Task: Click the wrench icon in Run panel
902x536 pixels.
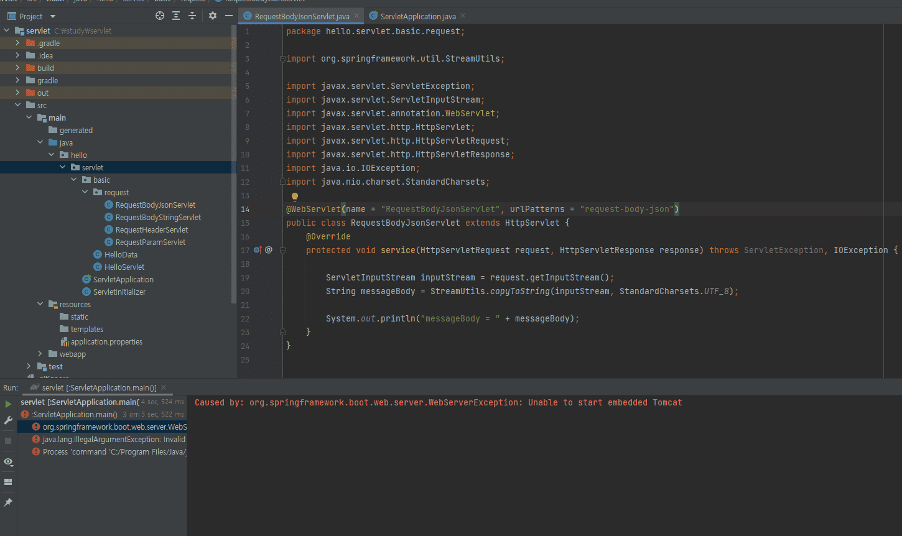Action: click(x=8, y=421)
